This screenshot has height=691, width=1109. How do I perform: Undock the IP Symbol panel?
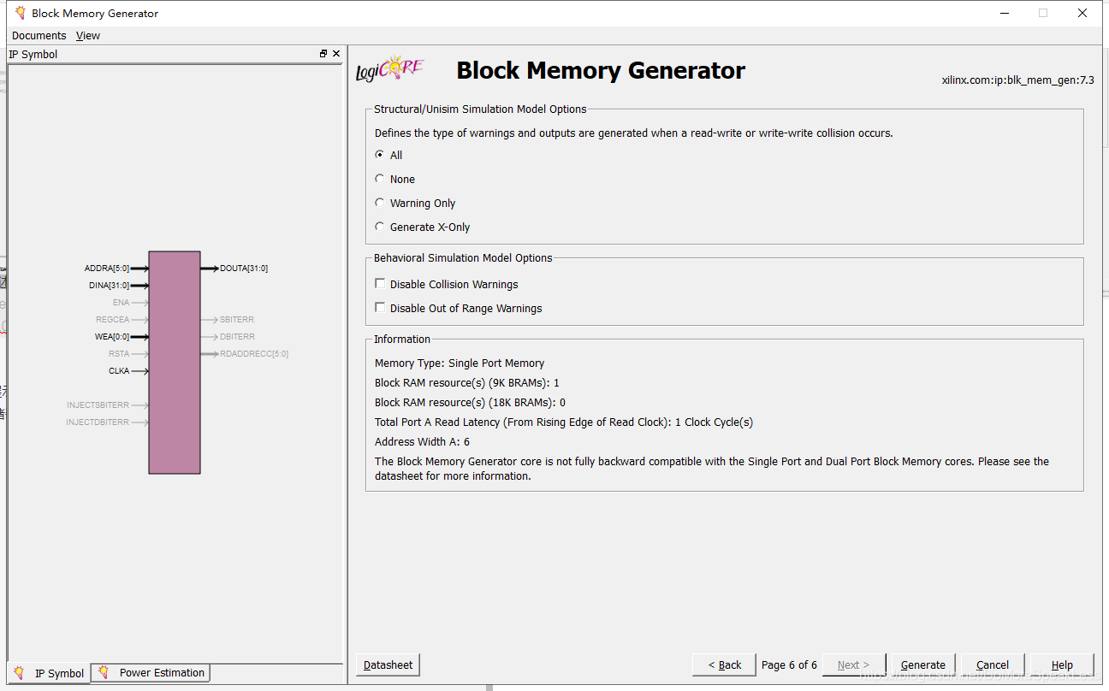[x=323, y=54]
